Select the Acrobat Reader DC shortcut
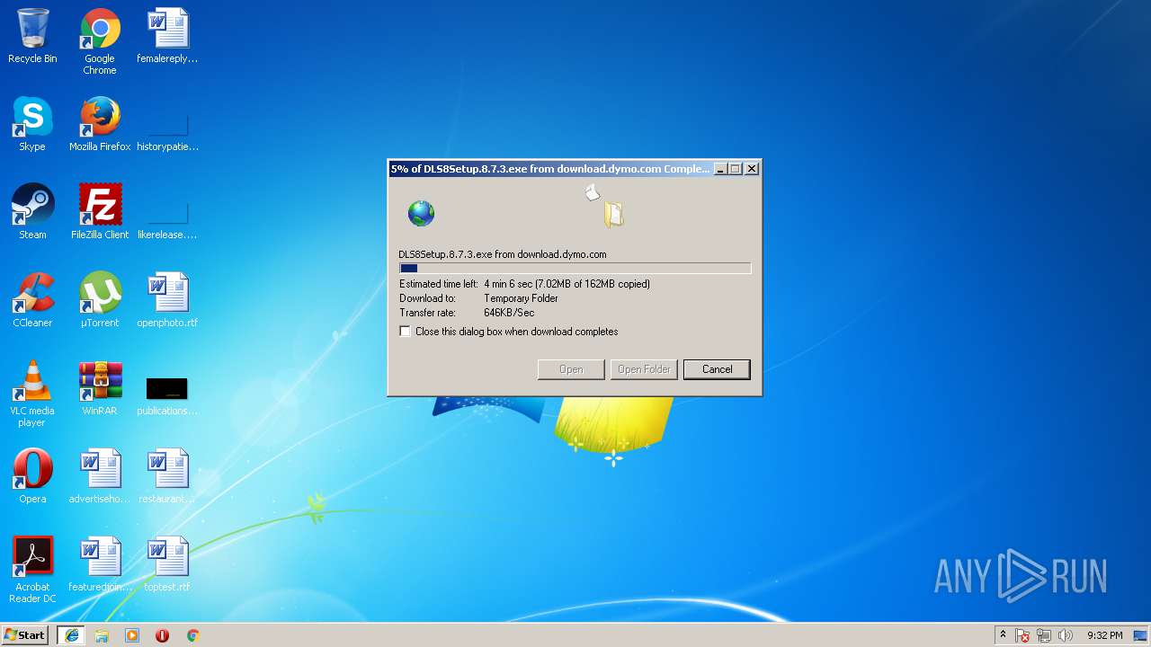 pos(32,570)
